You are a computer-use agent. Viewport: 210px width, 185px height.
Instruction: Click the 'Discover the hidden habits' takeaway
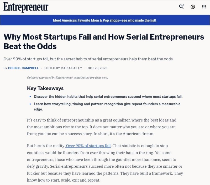click(x=108, y=97)
